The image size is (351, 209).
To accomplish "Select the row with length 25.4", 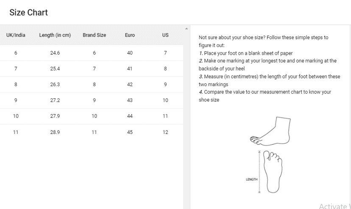I will click(x=92, y=69).
